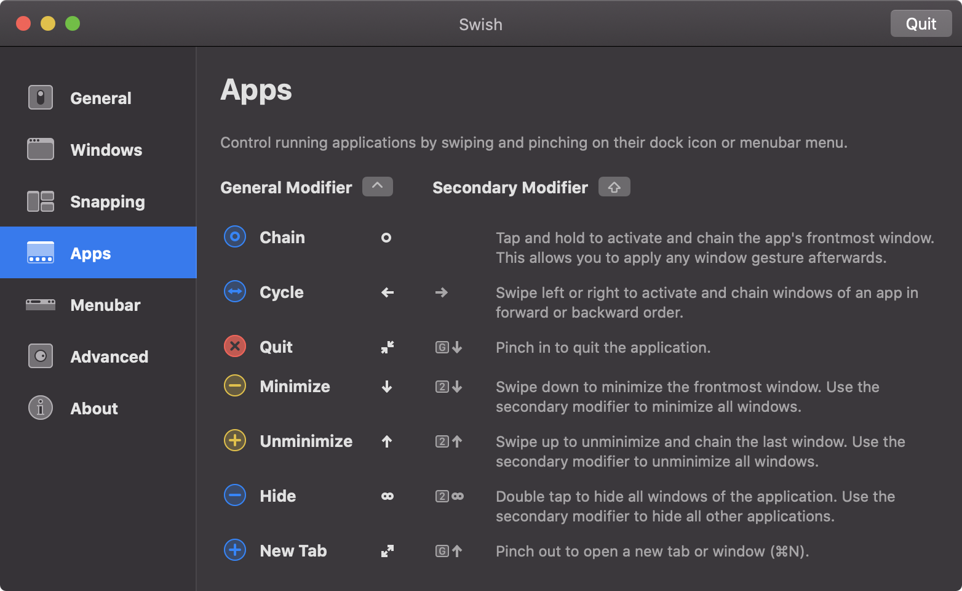Image resolution: width=962 pixels, height=591 pixels.
Task: Click the Hide action label
Action: point(277,496)
